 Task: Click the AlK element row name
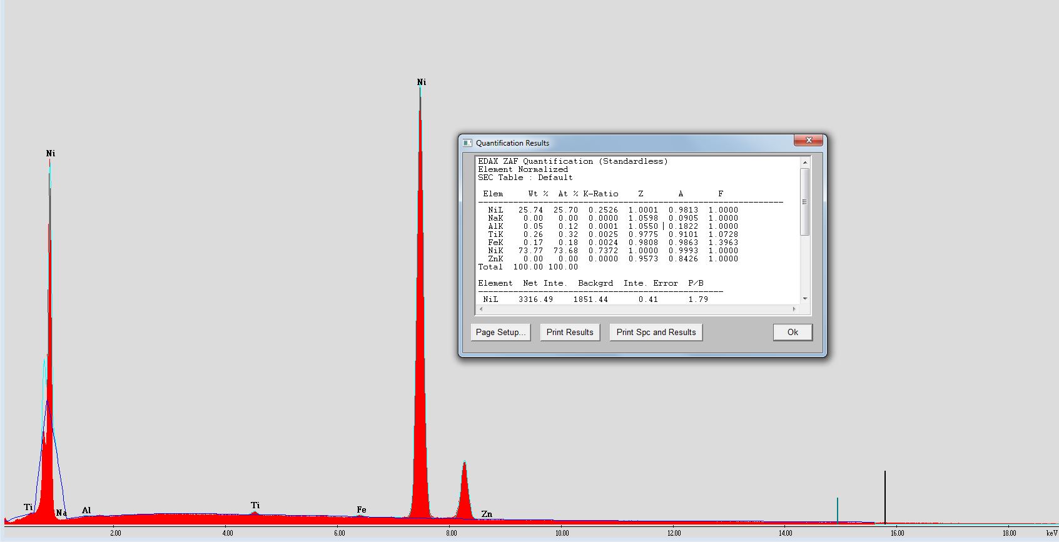(x=495, y=226)
